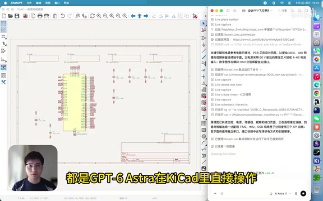Viewport: 323px width, 201px height.
Task: Open WeChat from the Dock
Action: (x=317, y=118)
